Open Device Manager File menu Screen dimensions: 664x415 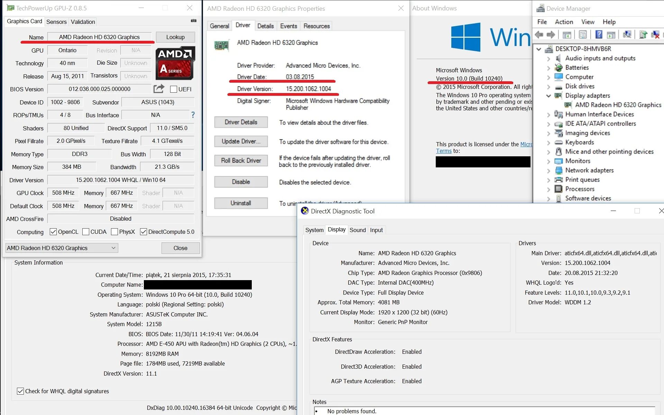pyautogui.click(x=542, y=22)
